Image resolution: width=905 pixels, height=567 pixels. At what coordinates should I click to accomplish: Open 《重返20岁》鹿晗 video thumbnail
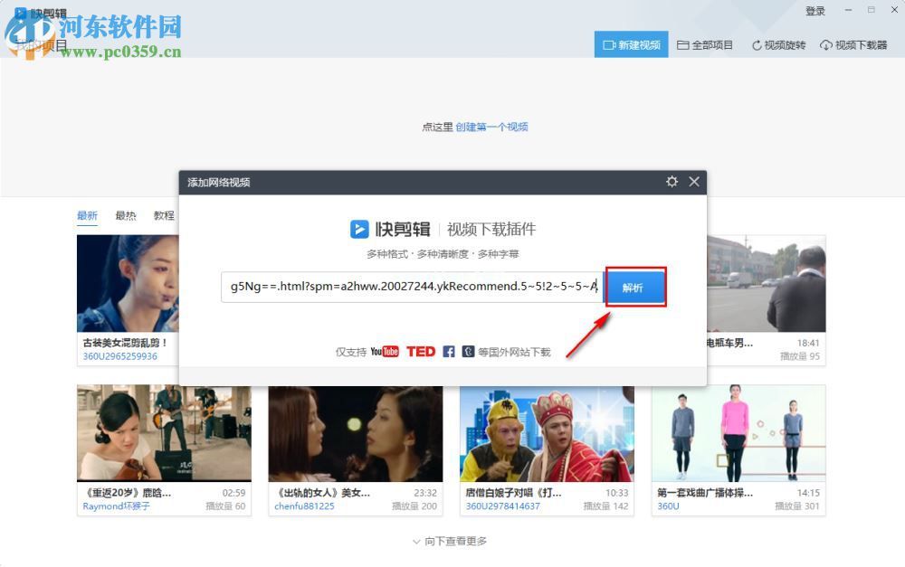point(164,433)
